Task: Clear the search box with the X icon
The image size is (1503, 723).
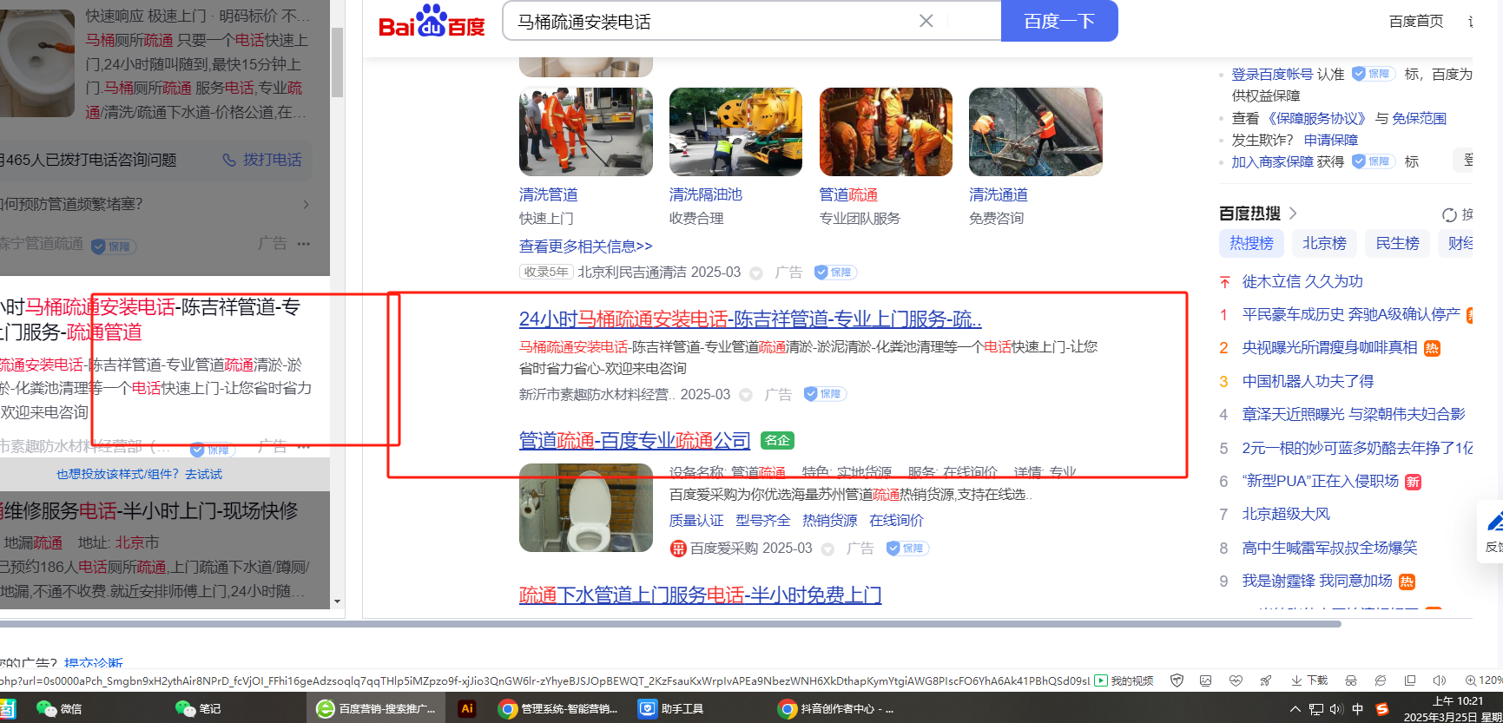Action: pos(926,21)
